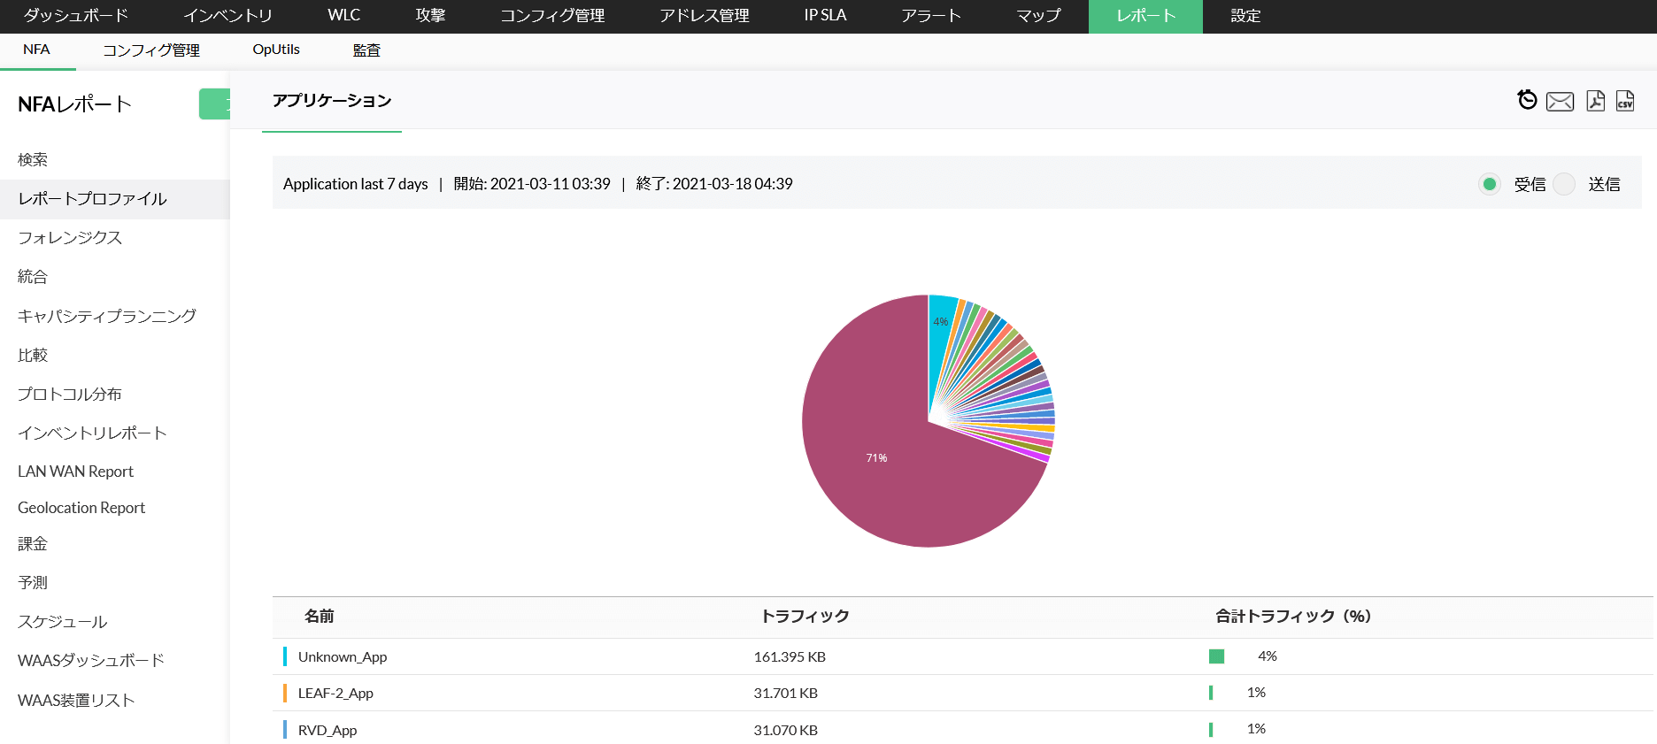
Task: Open the 設定 menu
Action: click(1245, 16)
